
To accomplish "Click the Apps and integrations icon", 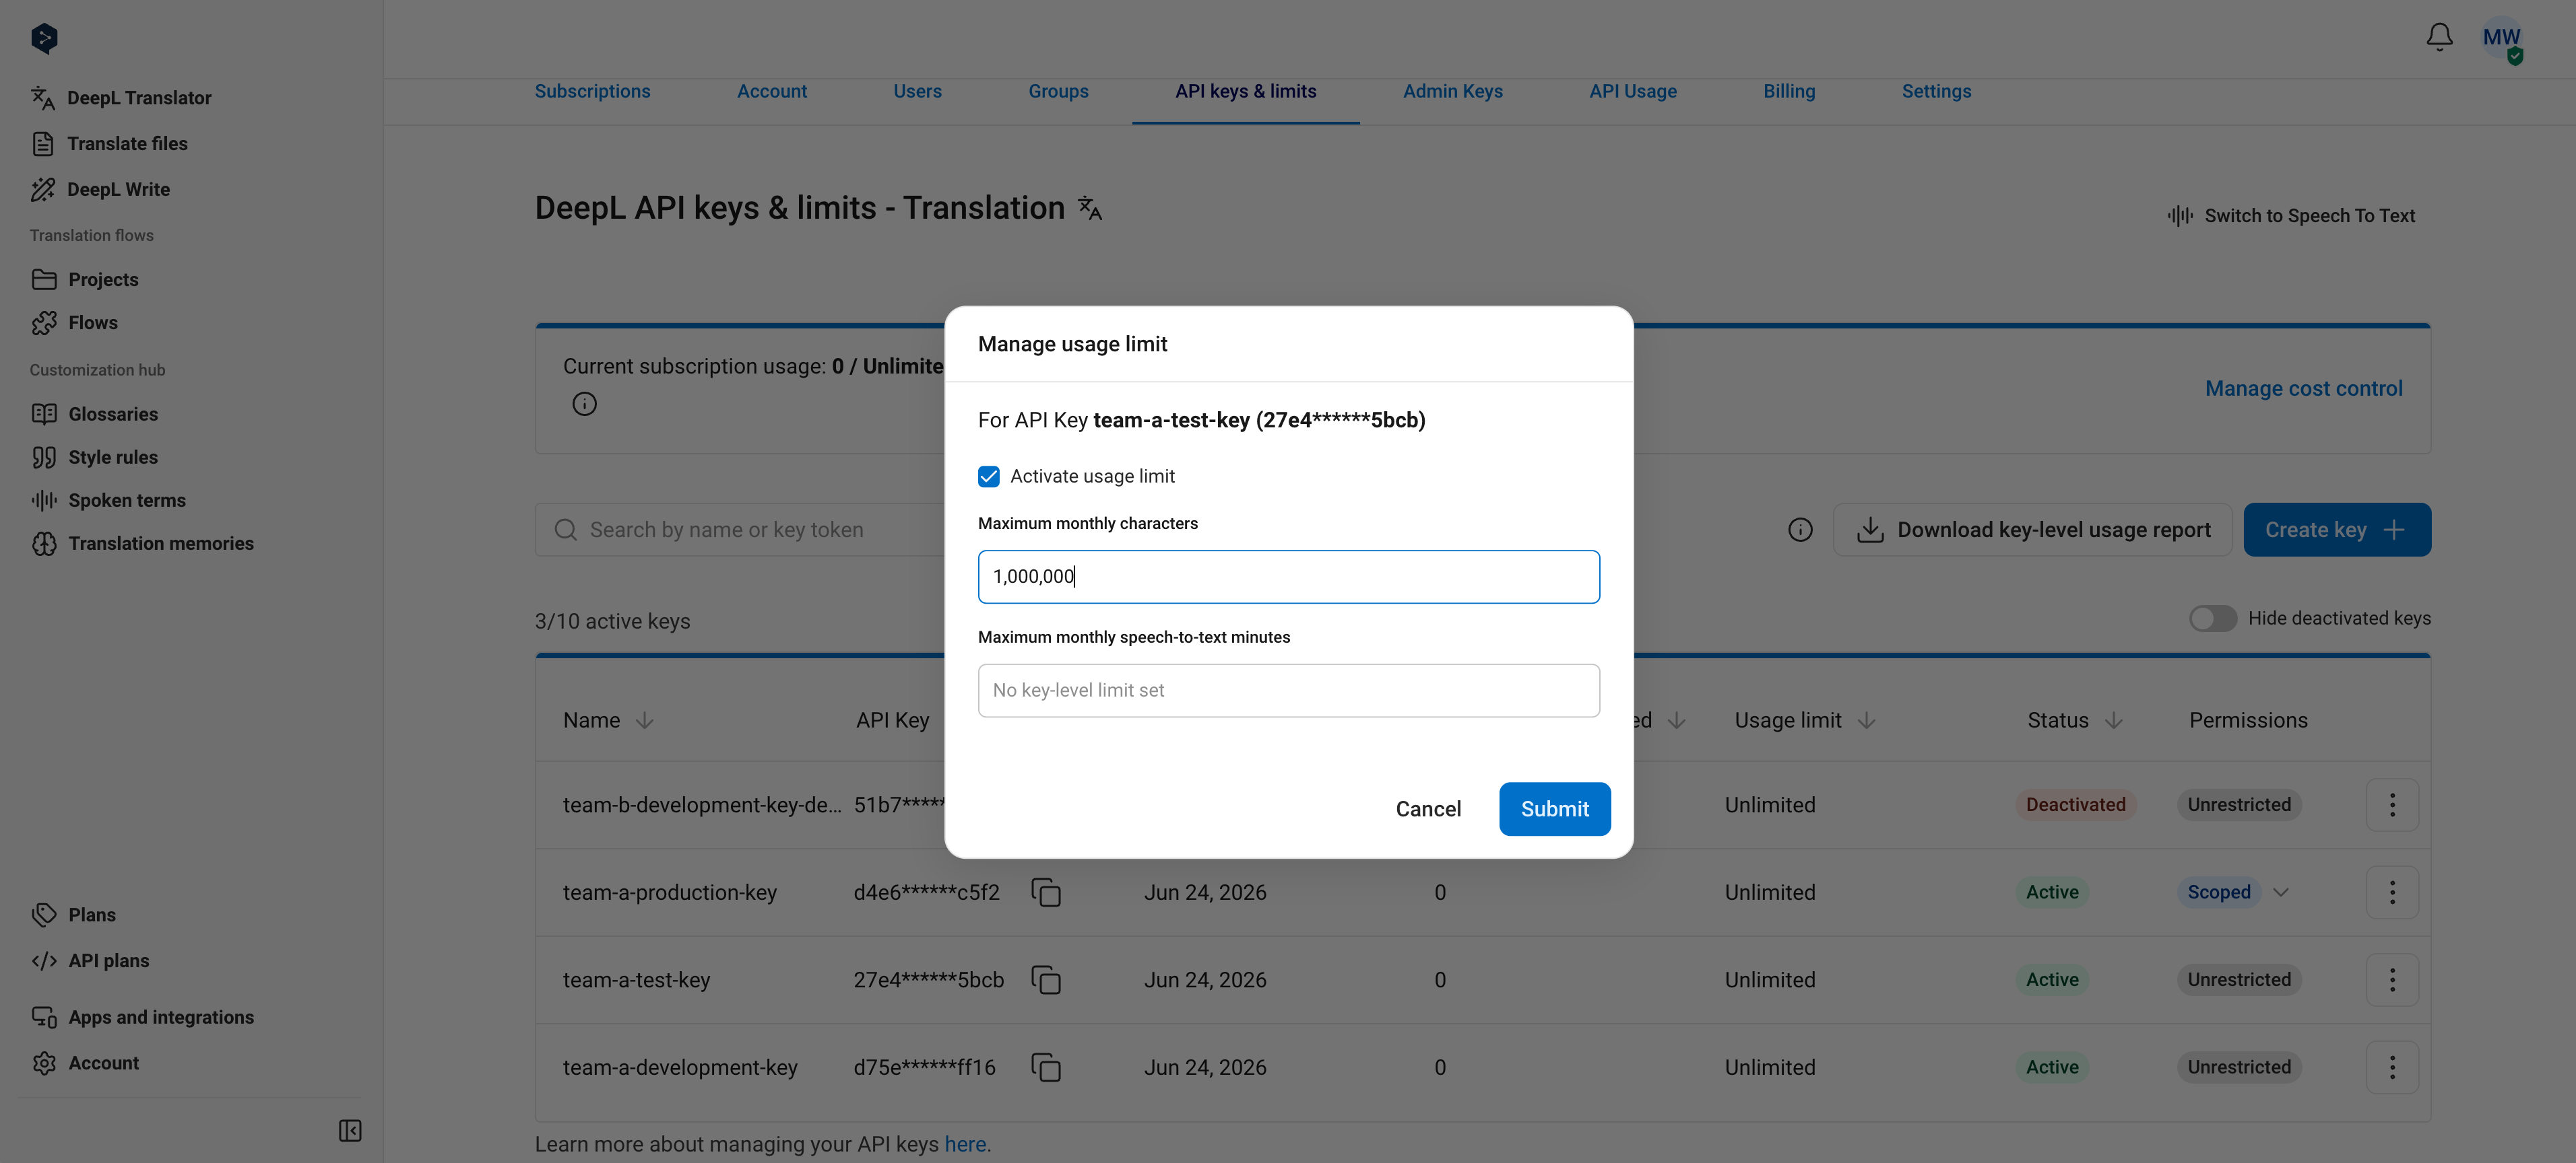I will (44, 1017).
